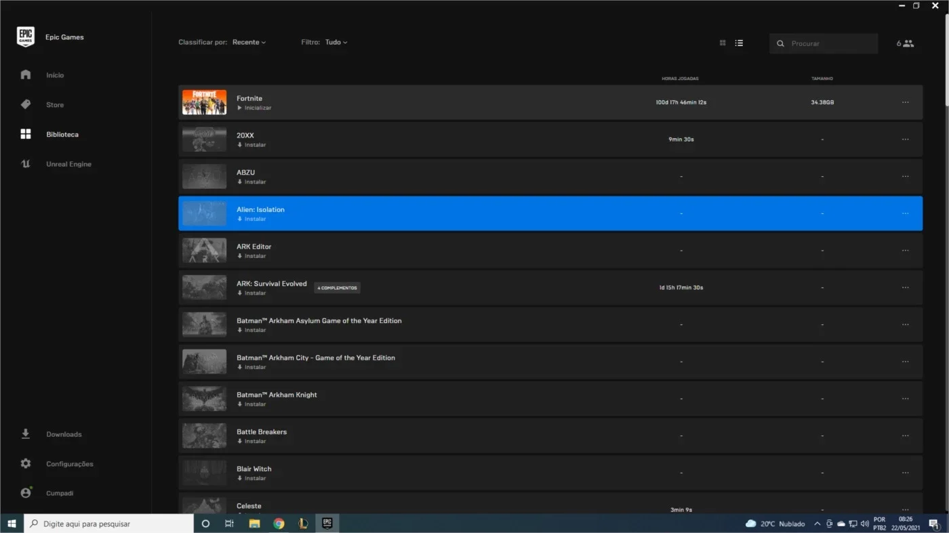Open the Store from sidebar
949x533 pixels.
(26, 104)
